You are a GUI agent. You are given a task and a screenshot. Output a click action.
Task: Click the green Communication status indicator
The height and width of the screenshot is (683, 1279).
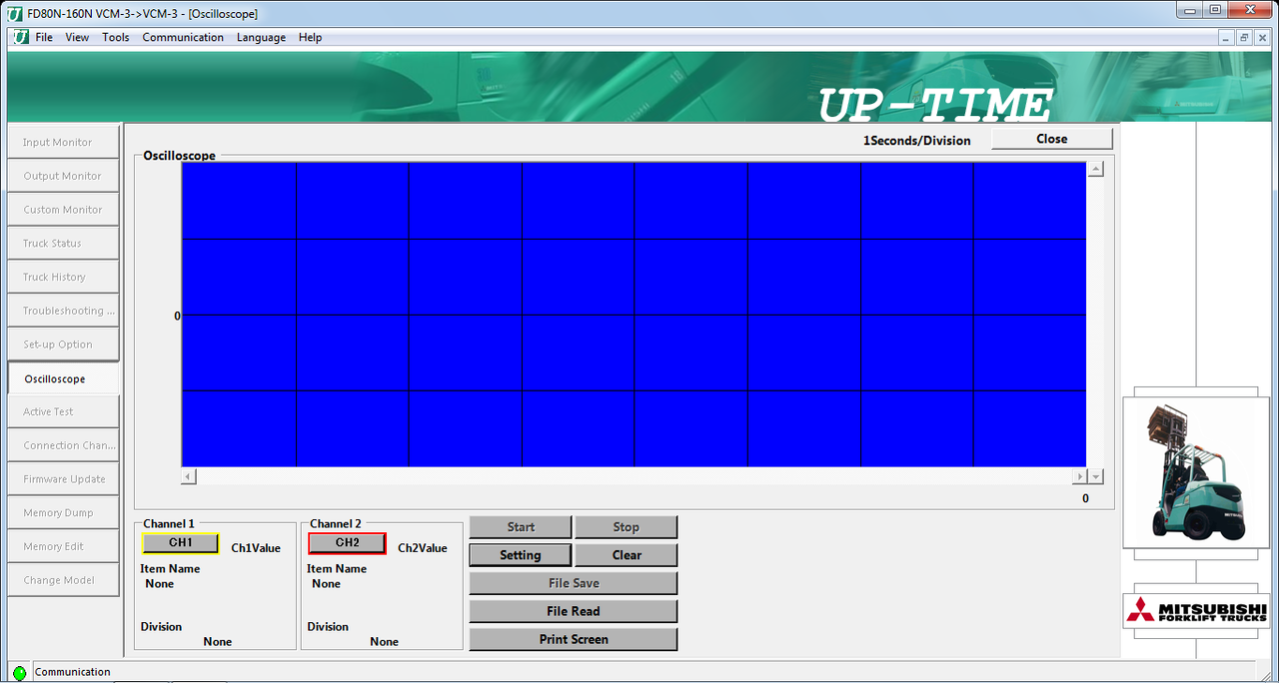(19, 673)
